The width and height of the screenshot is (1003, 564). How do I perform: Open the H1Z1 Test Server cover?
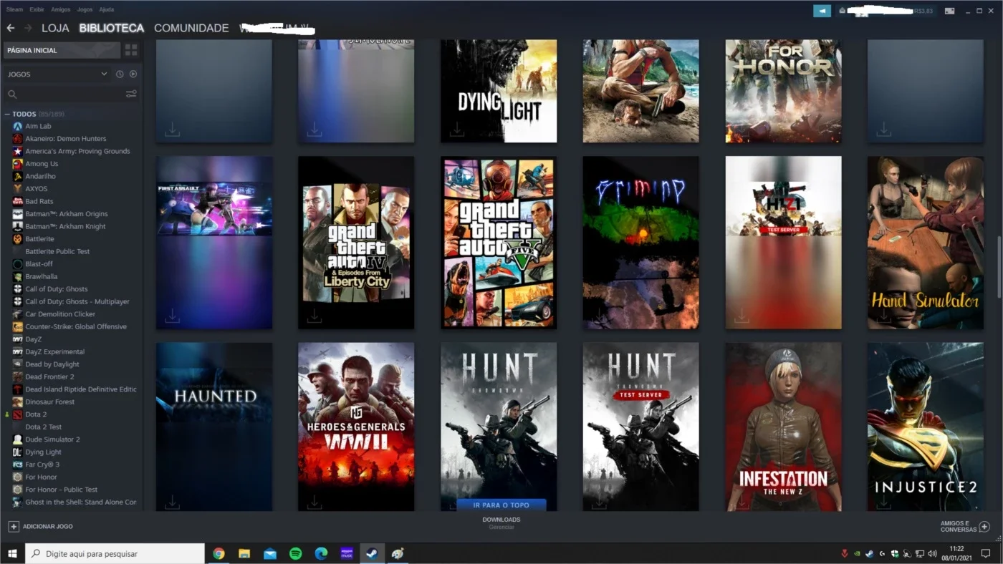pos(783,243)
